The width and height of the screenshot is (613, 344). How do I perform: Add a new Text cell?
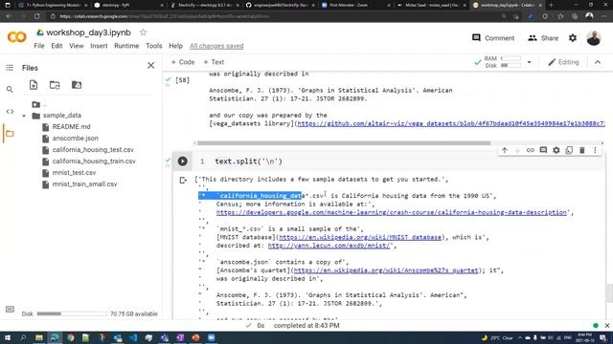(214, 62)
